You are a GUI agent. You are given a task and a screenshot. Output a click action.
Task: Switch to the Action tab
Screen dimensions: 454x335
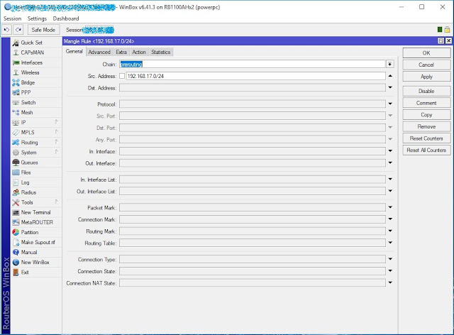pos(139,52)
